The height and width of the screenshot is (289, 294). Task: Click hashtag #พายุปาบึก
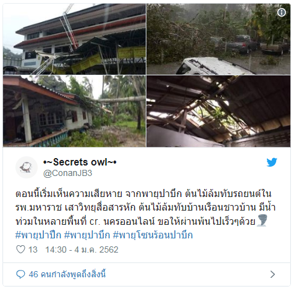[87, 235]
